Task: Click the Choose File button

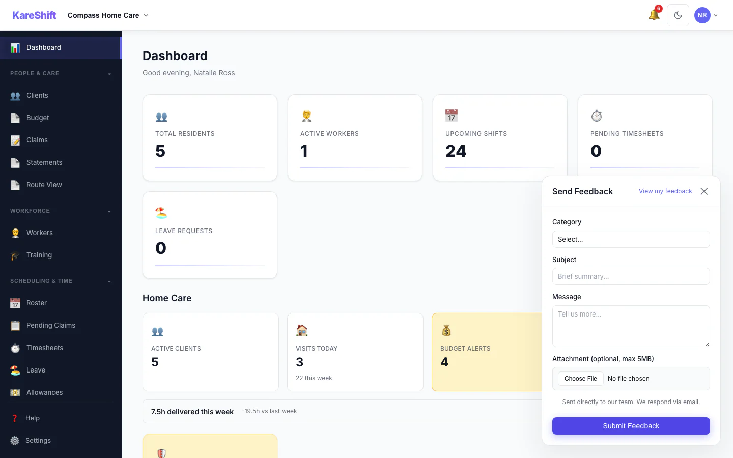Action: pos(581,379)
